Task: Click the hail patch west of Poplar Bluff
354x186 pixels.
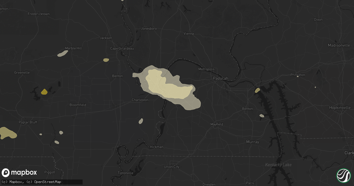Action: point(8,133)
